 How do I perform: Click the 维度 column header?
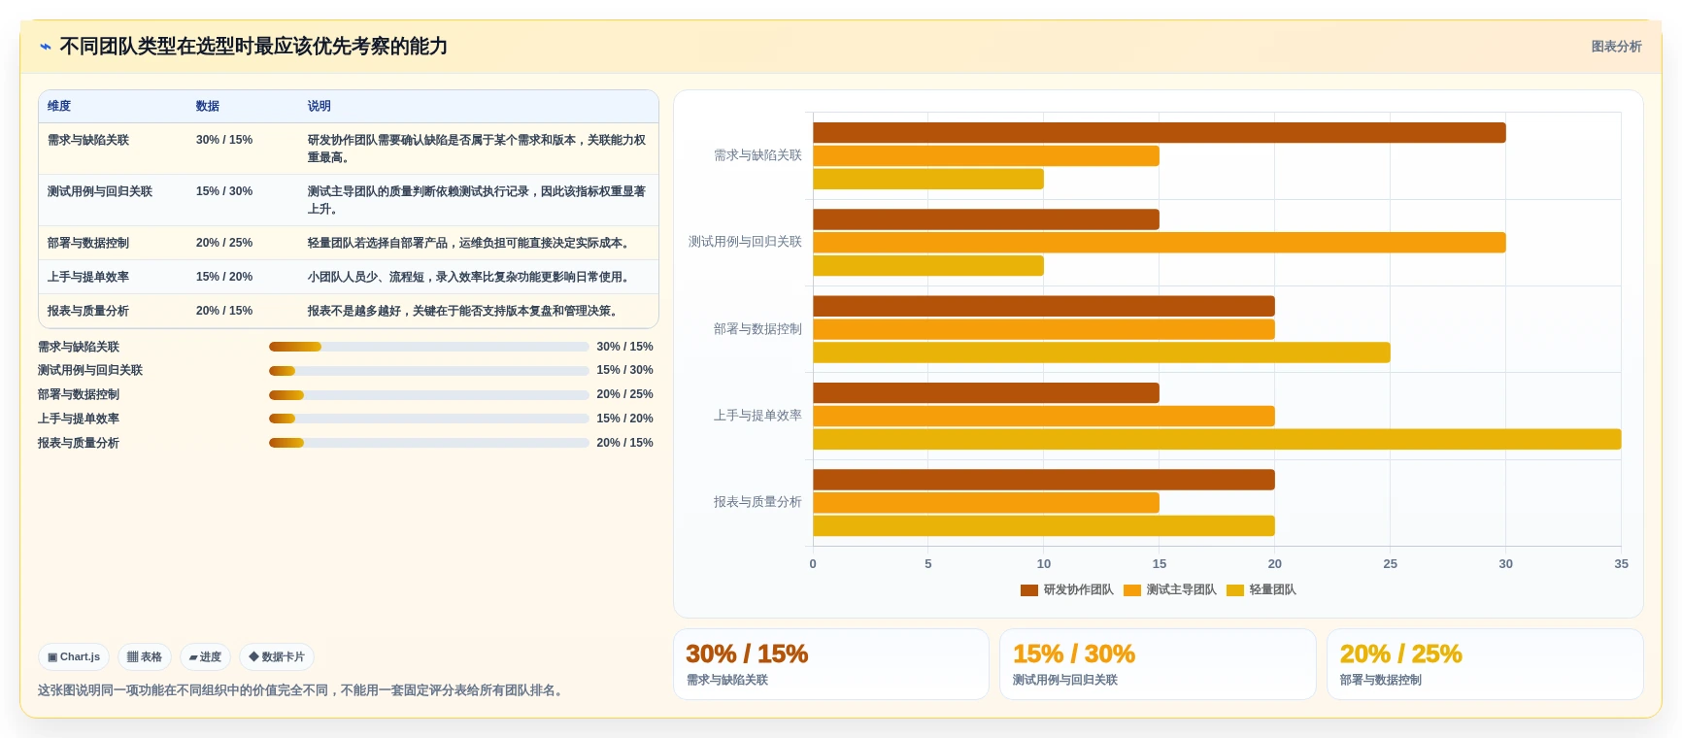[x=59, y=107]
